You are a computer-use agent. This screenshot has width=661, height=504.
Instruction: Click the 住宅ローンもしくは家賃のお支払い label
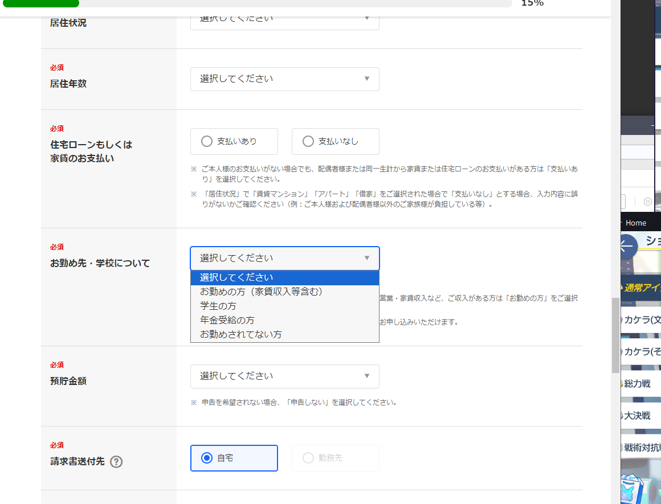[x=91, y=151]
